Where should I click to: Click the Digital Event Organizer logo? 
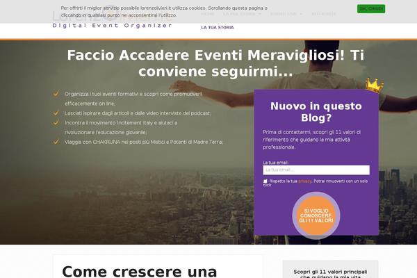112,19
